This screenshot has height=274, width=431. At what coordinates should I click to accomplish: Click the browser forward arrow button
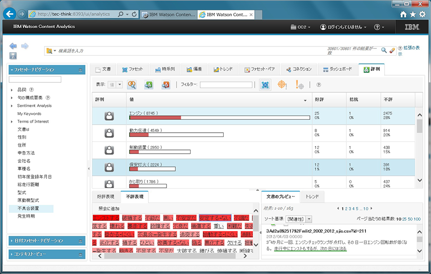[x=22, y=14]
